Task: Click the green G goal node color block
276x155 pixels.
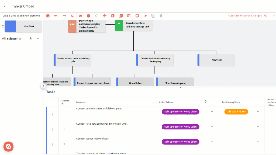Action: (x=119, y=25)
